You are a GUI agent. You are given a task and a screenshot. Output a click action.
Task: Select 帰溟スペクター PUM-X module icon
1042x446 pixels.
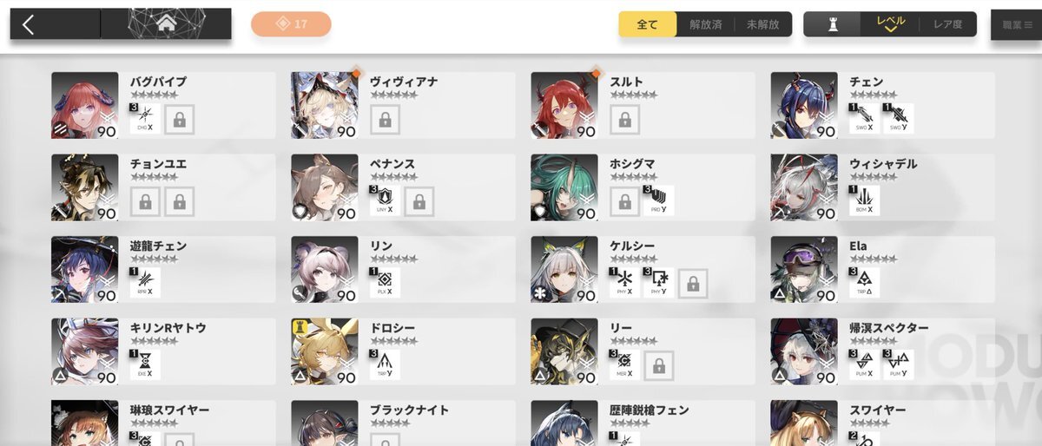tap(864, 364)
